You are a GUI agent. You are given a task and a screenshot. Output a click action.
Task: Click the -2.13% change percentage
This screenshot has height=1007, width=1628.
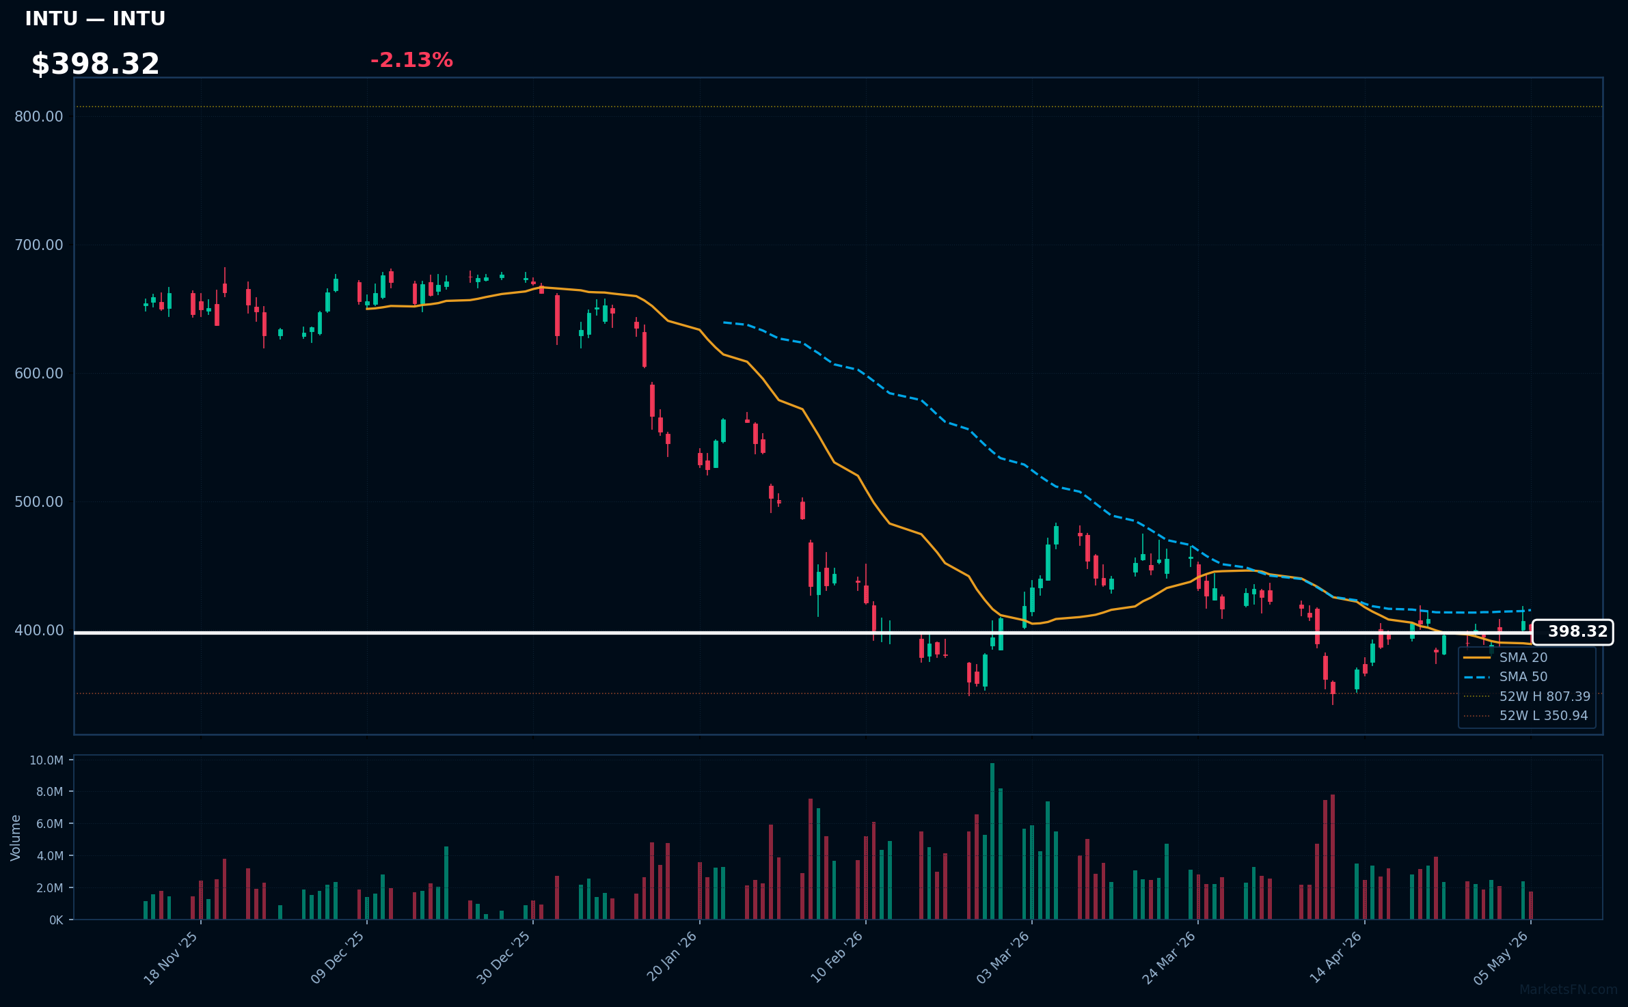coord(411,60)
